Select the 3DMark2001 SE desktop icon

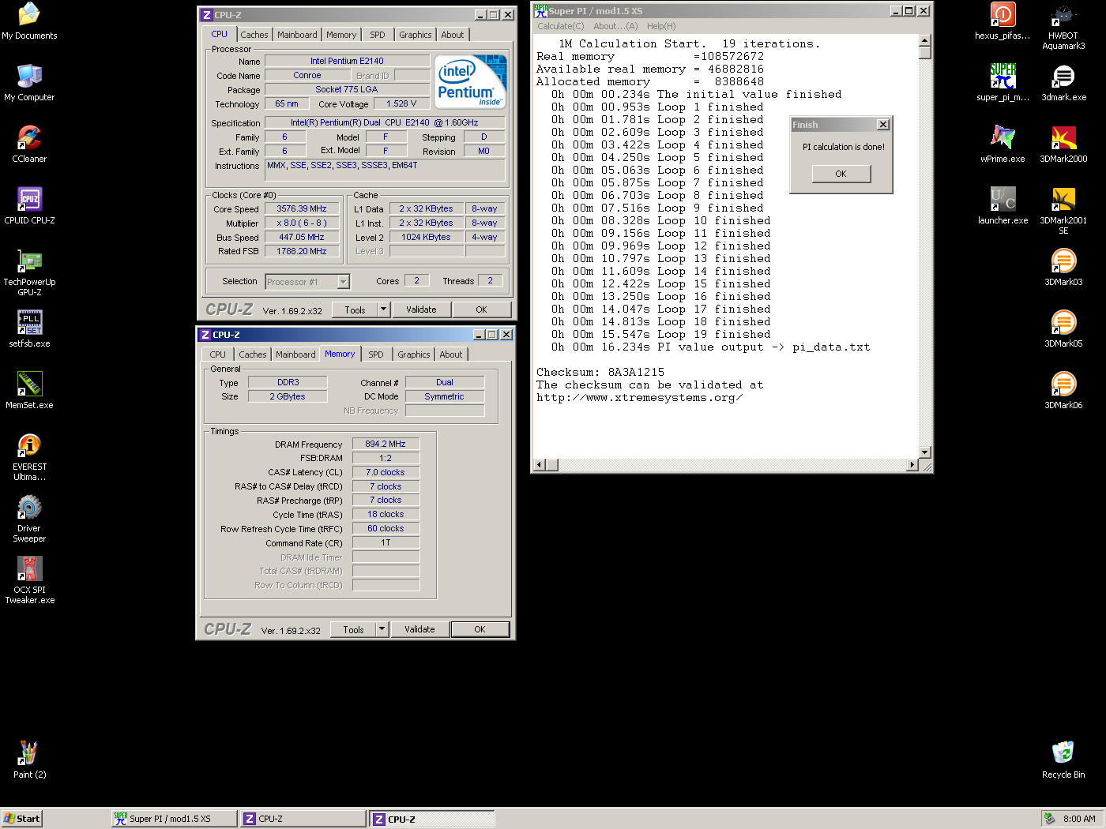click(x=1063, y=211)
